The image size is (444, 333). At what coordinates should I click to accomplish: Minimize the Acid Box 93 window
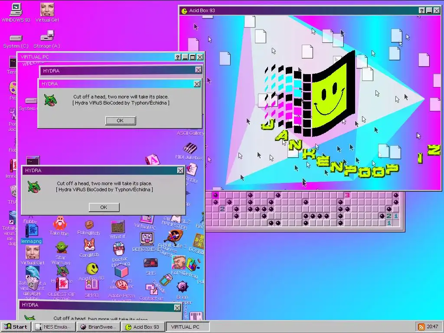point(429,11)
